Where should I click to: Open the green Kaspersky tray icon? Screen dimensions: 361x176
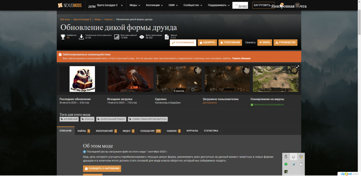point(286,164)
